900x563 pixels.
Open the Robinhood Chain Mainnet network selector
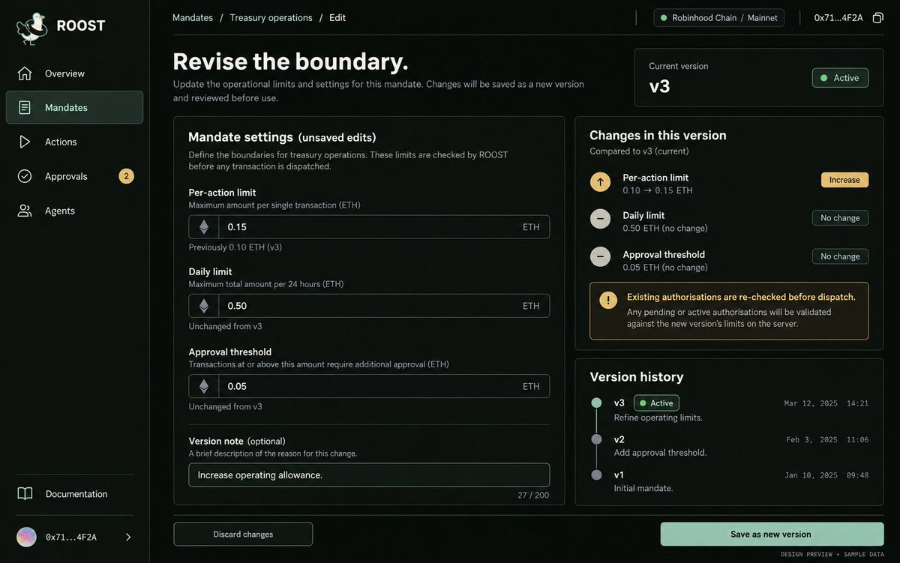pyautogui.click(x=719, y=17)
